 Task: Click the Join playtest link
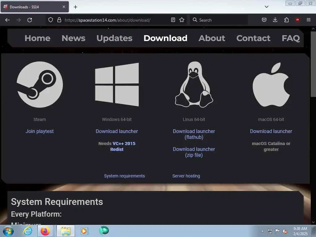pos(40,131)
